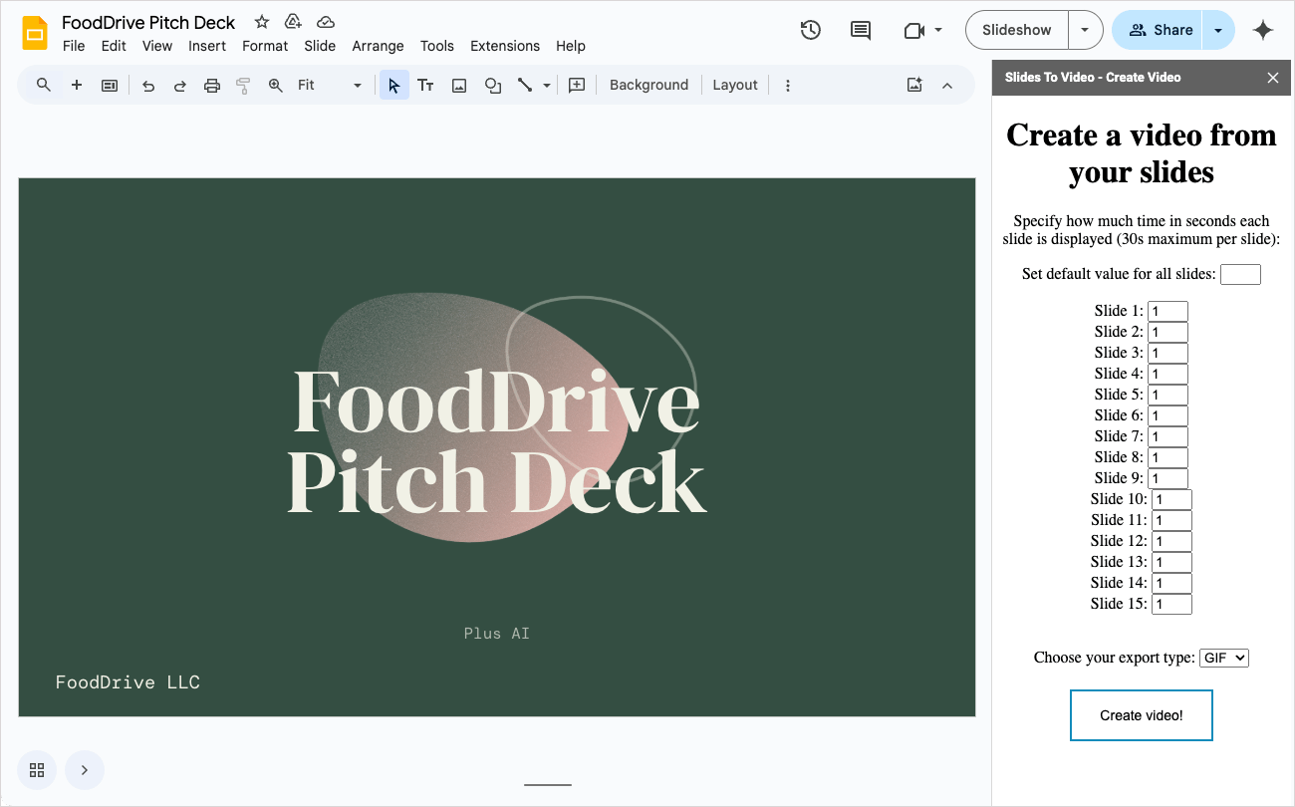The width and height of the screenshot is (1295, 807).
Task: Click the speaker notes drag handle bar
Action: [548, 784]
